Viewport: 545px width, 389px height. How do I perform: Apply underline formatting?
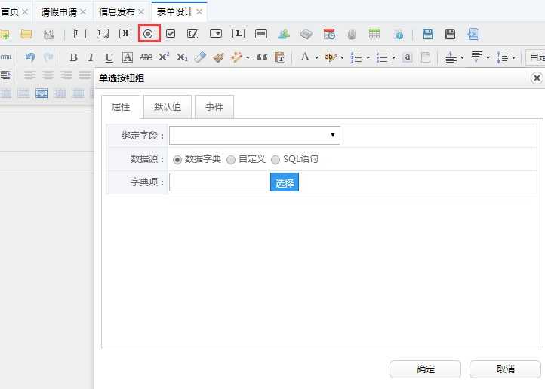point(109,57)
